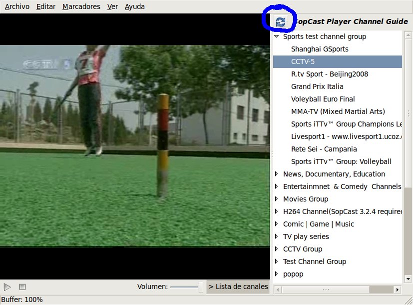Expand the popop group
This screenshot has width=413, height=305.
(x=276, y=274)
